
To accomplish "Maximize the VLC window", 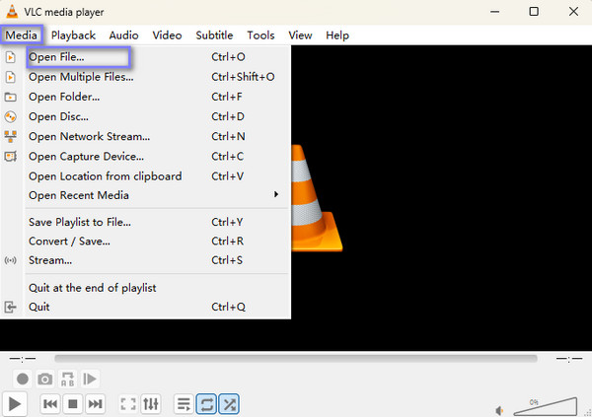I will pyautogui.click(x=534, y=12).
